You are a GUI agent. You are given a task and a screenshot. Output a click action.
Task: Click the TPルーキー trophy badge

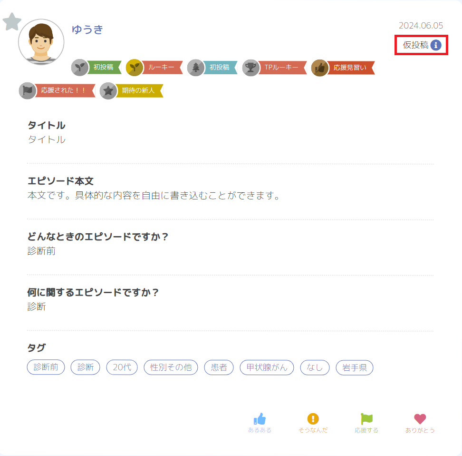pyautogui.click(x=275, y=68)
